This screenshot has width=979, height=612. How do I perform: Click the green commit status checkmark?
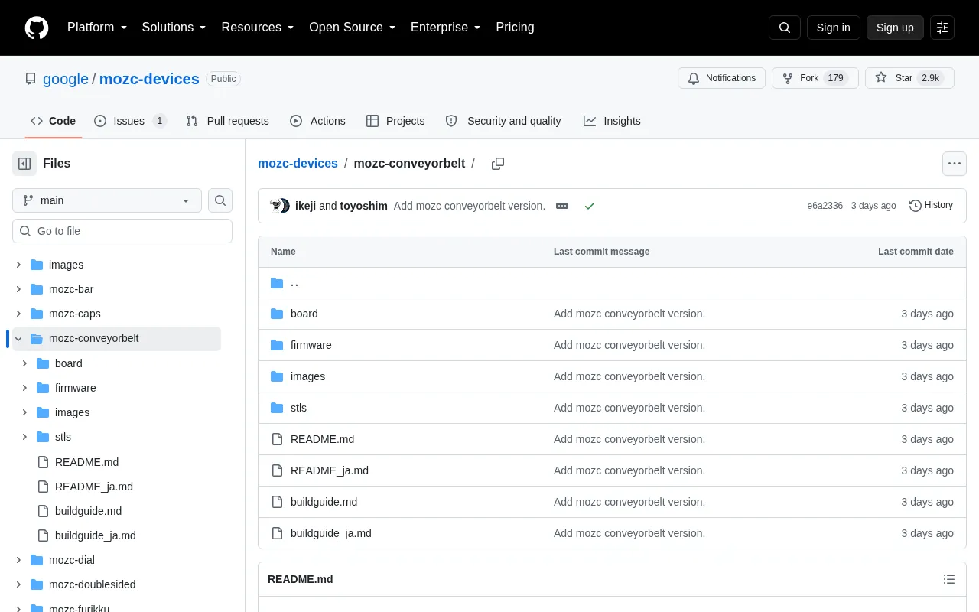click(x=590, y=206)
